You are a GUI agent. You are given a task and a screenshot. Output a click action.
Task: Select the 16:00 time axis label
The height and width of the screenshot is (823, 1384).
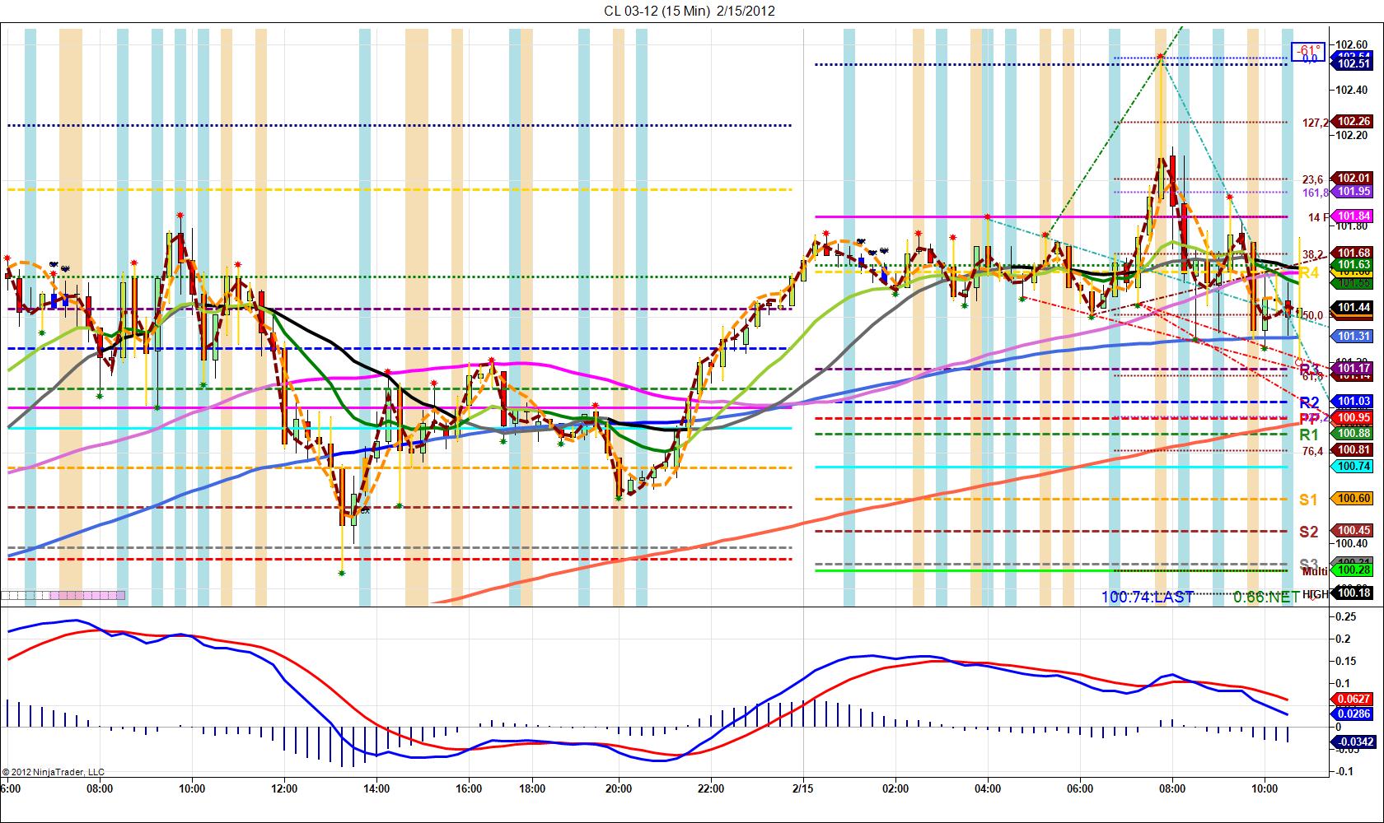[x=469, y=788]
